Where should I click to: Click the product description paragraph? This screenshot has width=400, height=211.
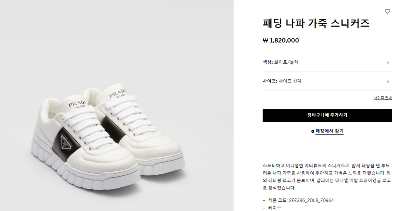coord(327,177)
